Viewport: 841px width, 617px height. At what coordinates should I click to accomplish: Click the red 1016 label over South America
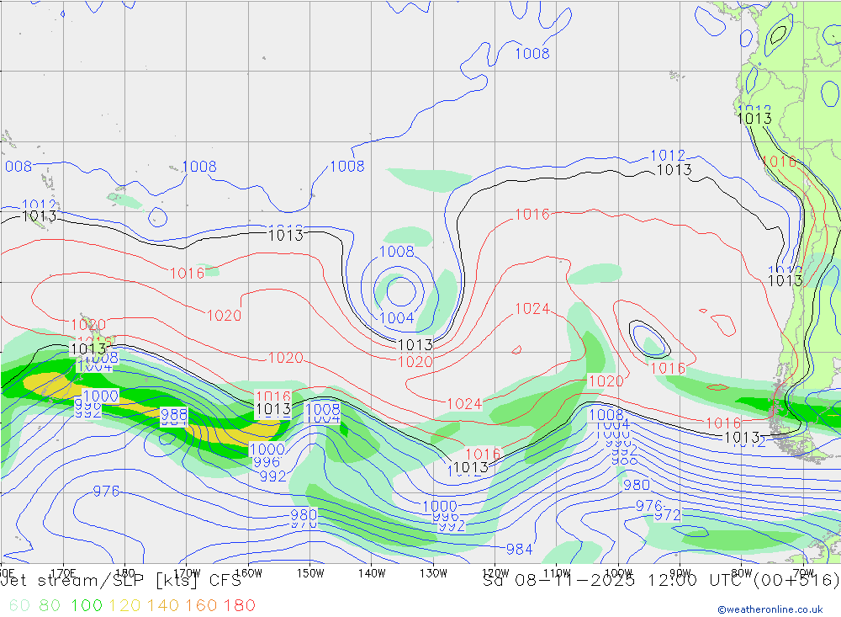778,161
